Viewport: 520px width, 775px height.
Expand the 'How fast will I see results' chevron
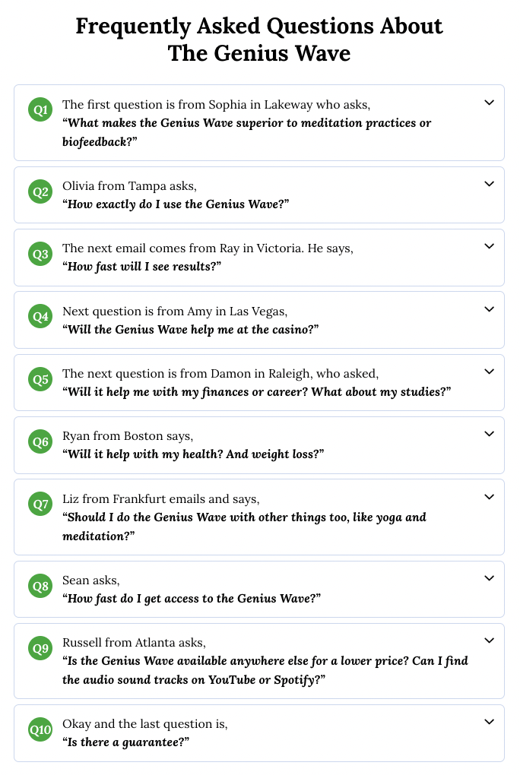pos(489,246)
